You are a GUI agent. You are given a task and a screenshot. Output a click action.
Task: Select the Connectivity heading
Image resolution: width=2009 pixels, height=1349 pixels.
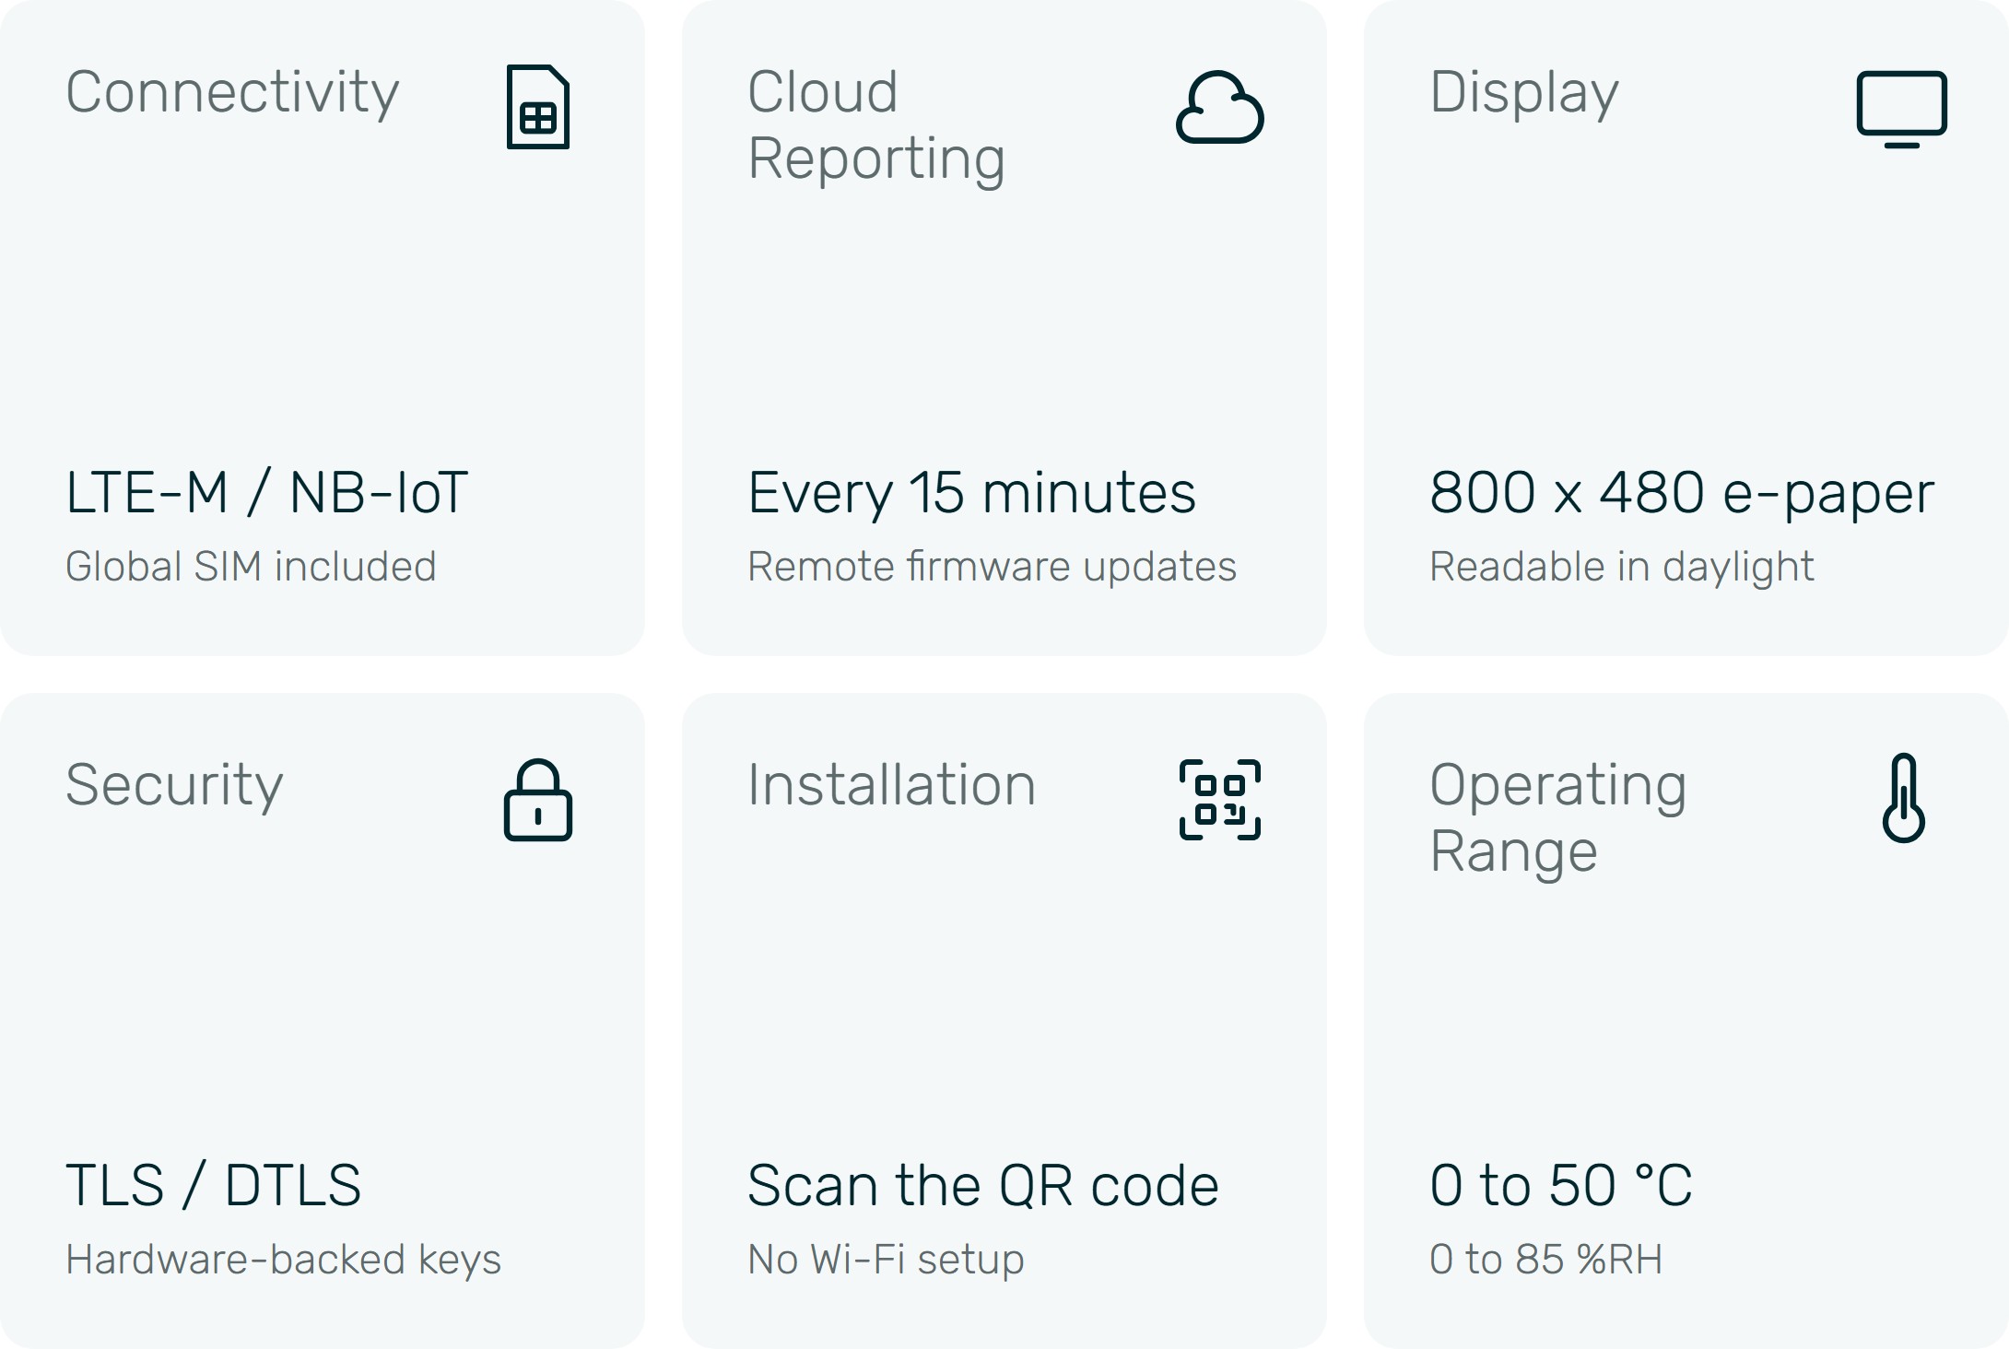[x=232, y=93]
